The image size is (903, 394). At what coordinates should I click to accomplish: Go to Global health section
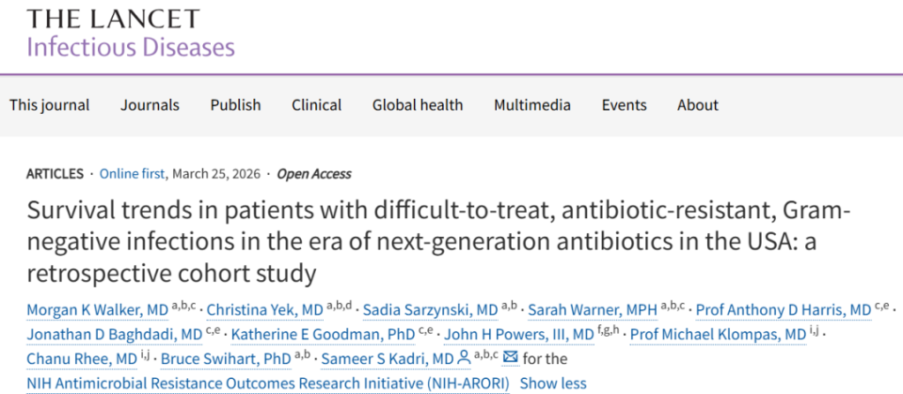click(x=418, y=105)
